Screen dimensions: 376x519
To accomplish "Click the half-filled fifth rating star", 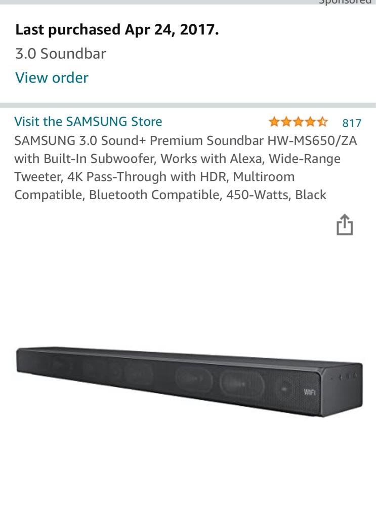I will pyautogui.click(x=322, y=122).
